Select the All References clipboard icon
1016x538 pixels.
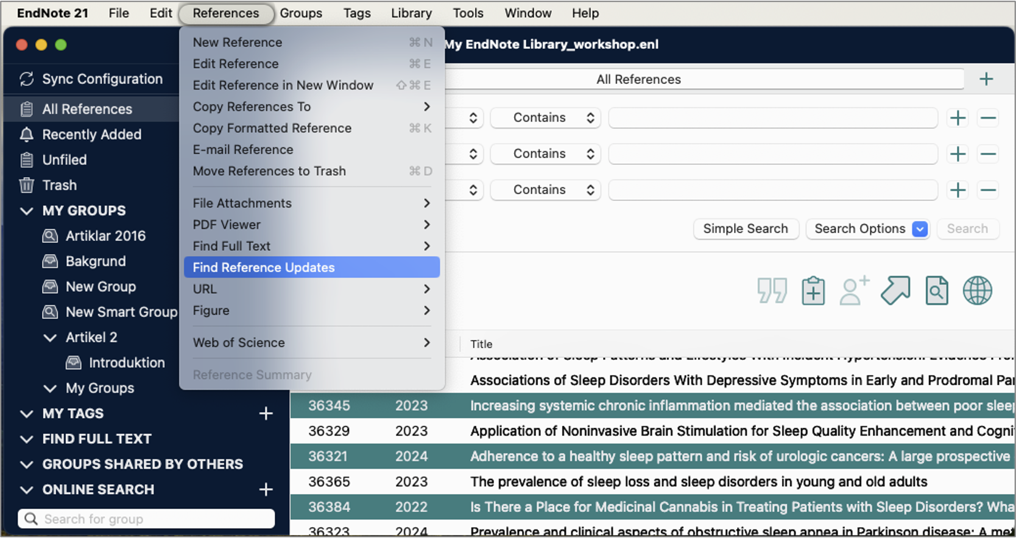[26, 109]
